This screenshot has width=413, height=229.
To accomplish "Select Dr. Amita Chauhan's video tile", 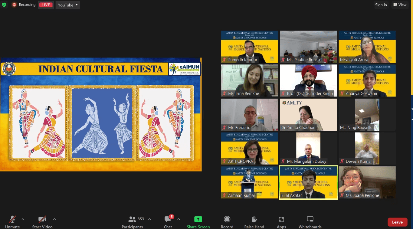I will [308, 114].
